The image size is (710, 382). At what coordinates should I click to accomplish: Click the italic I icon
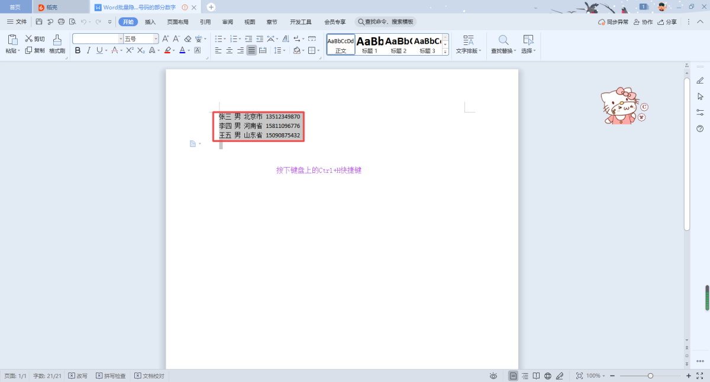(x=89, y=51)
